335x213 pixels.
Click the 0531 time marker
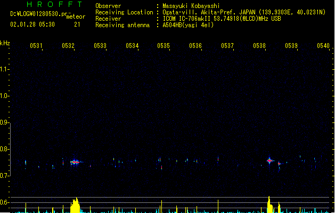tap(36, 46)
